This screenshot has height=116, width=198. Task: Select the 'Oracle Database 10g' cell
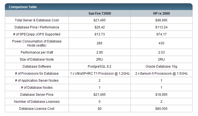click(x=161, y=66)
